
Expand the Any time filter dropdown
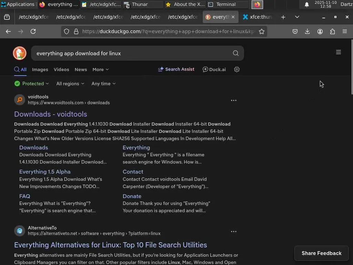(x=103, y=84)
